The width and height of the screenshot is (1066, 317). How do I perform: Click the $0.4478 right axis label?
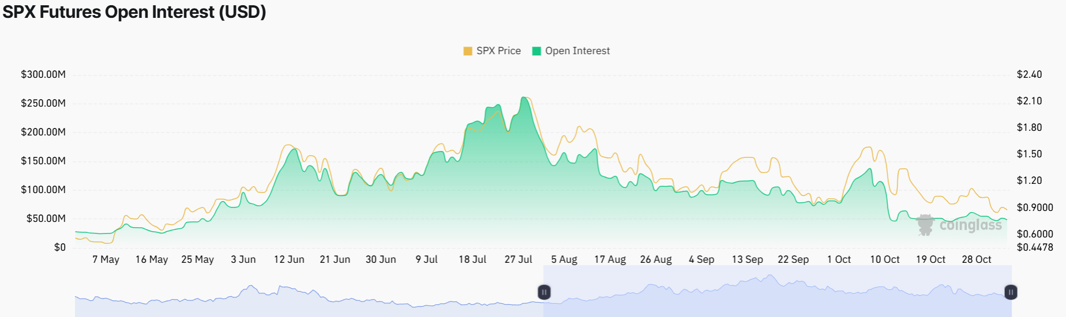(x=1035, y=247)
